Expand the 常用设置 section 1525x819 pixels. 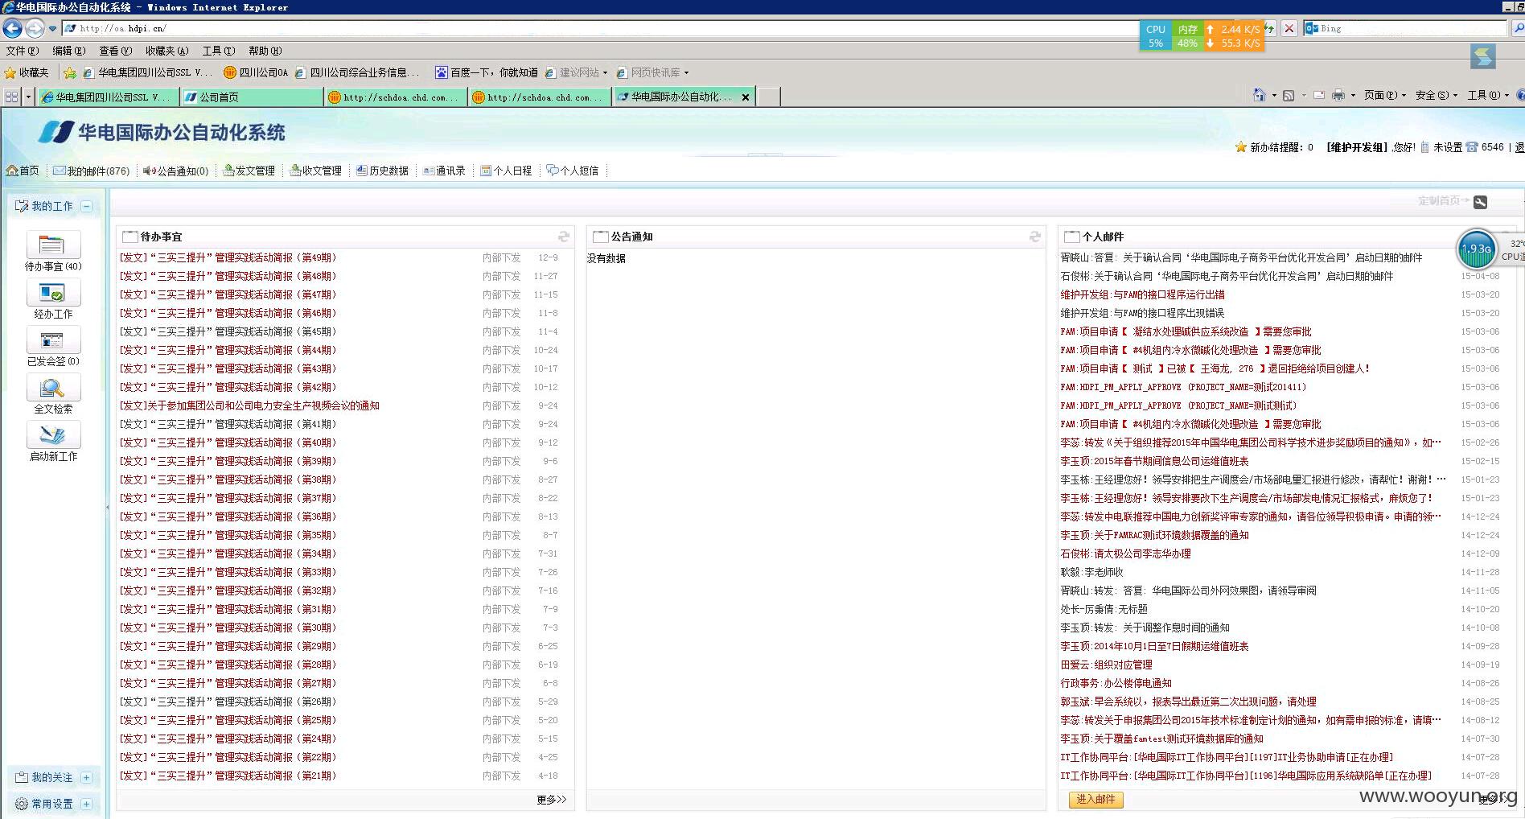click(x=86, y=804)
